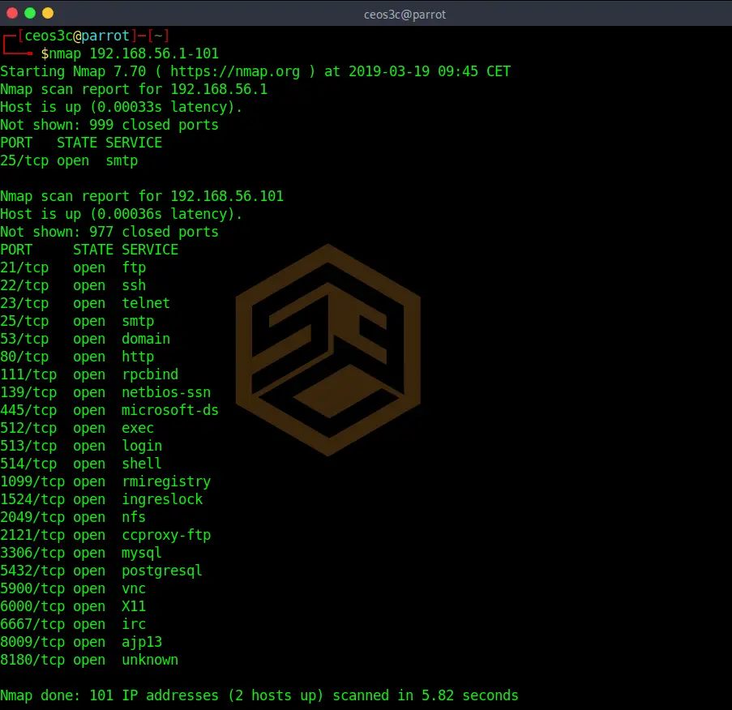Click the [ceos3c@parrot] prompt text
The width and height of the screenshot is (732, 710).
(77, 36)
